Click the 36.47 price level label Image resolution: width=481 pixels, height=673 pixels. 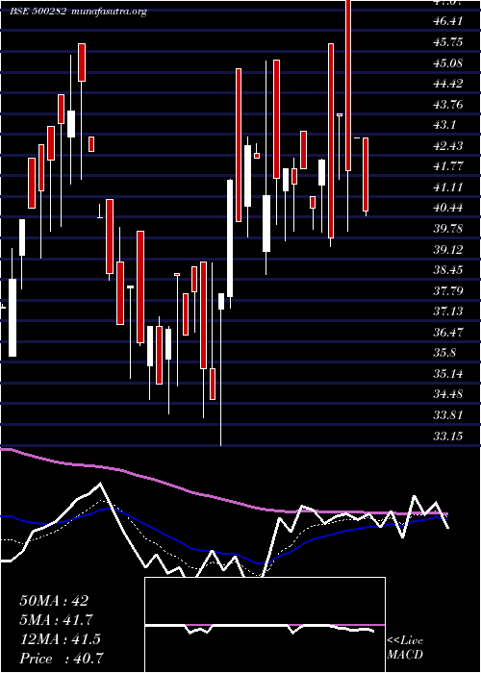(448, 333)
